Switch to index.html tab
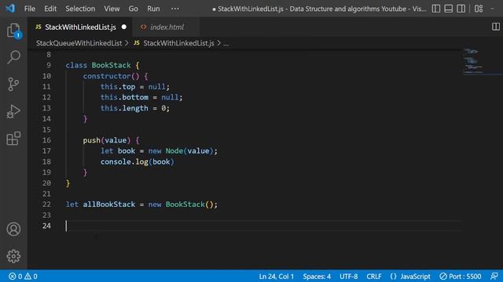This screenshot has width=503, height=282. [166, 27]
